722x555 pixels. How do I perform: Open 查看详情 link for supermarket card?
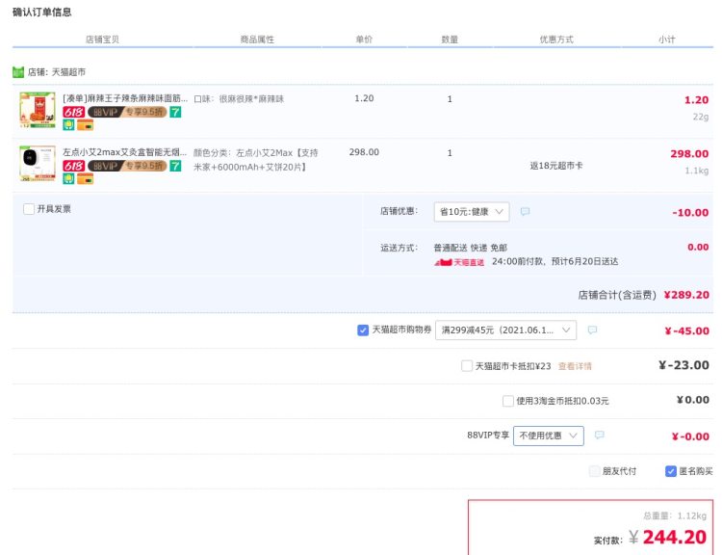pyautogui.click(x=575, y=366)
